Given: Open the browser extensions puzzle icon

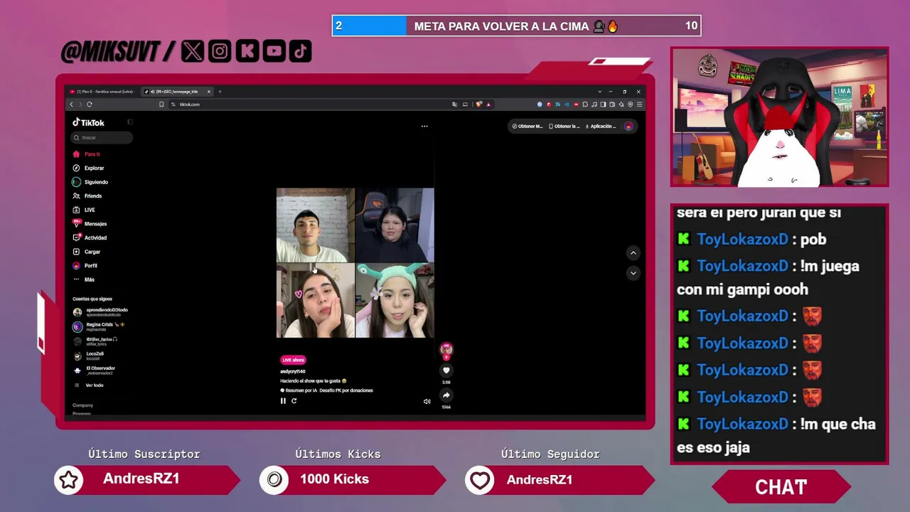Looking at the screenshot, I should click(585, 105).
